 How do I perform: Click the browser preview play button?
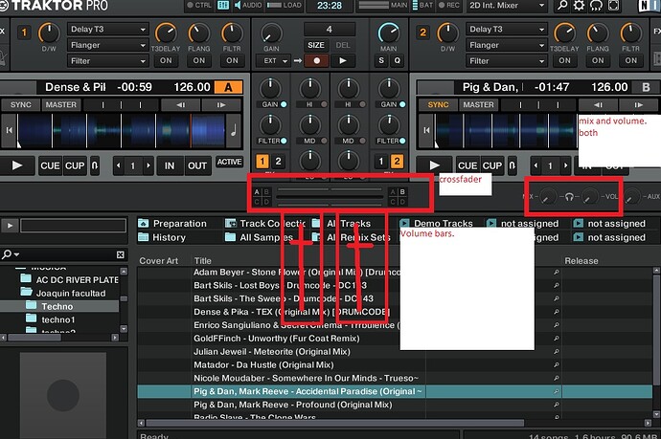point(10,226)
